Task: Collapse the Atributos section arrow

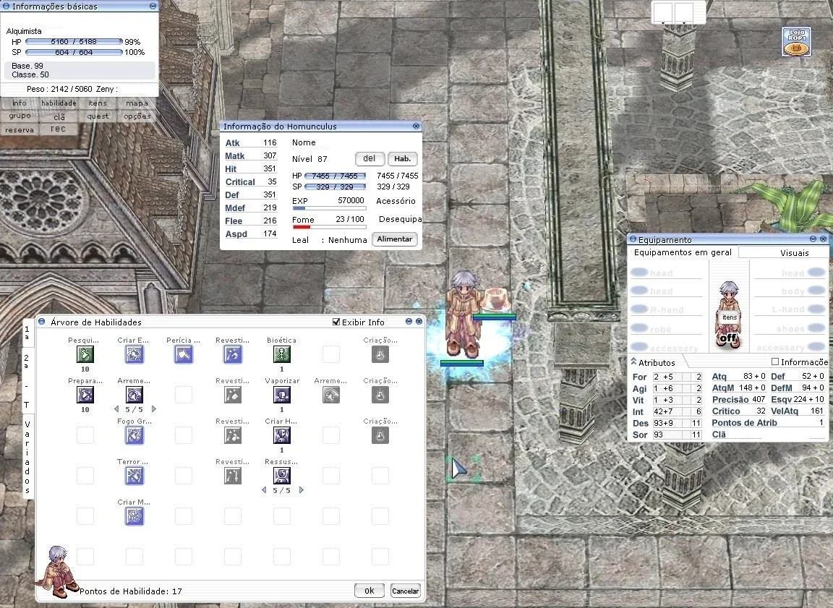Action: point(633,361)
